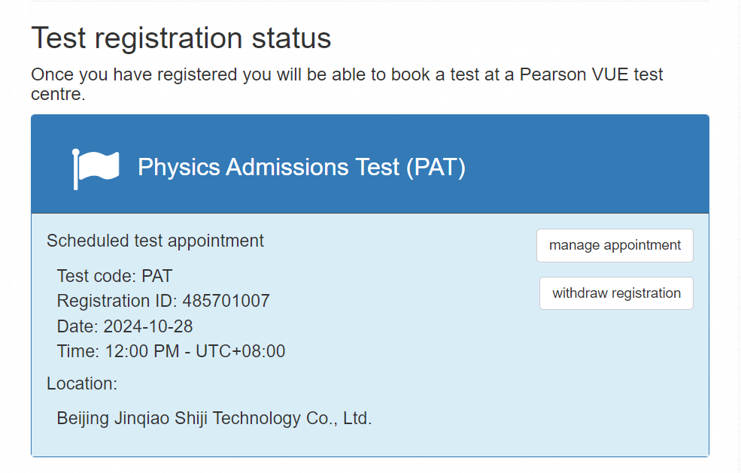The image size is (741, 473).
Task: Click the light blue appointment details panel
Action: point(370,335)
